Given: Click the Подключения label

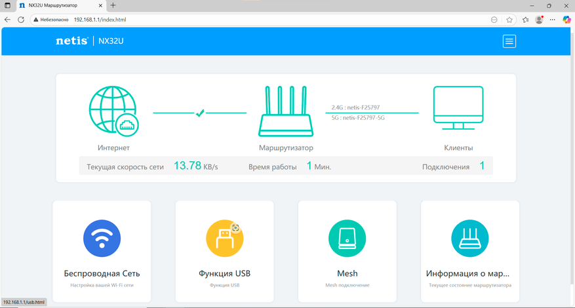Looking at the screenshot, I should 446,167.
